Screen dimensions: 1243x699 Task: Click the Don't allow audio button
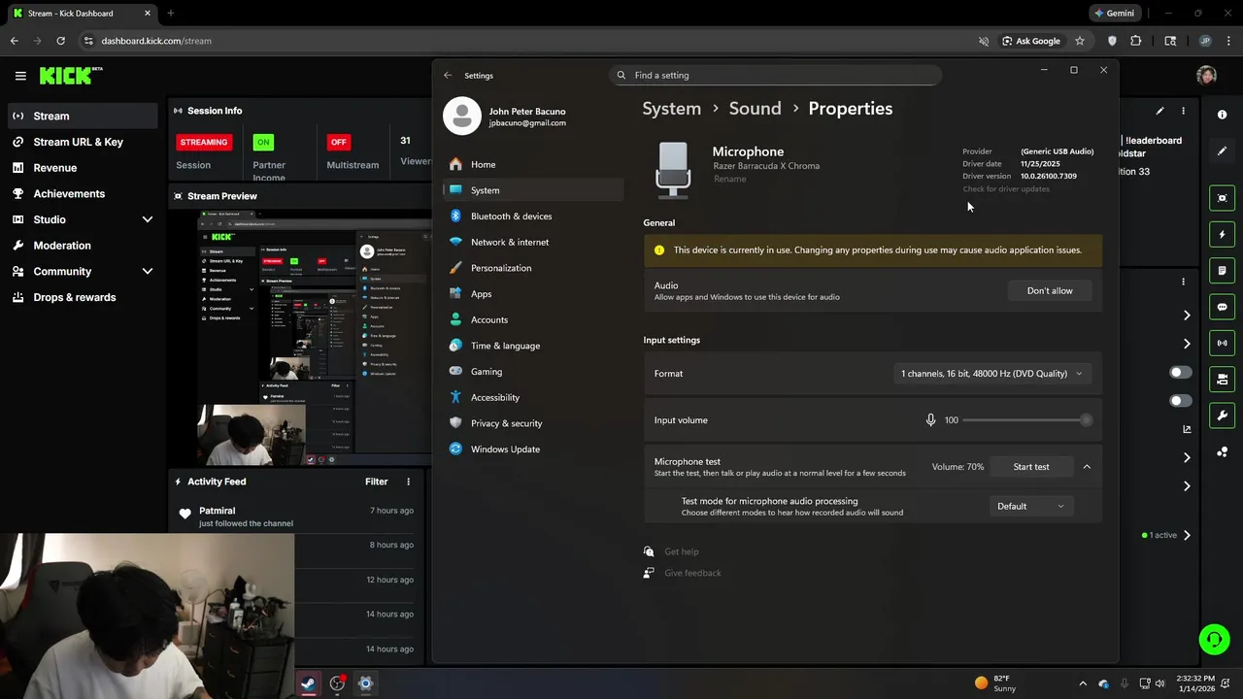pyautogui.click(x=1050, y=291)
